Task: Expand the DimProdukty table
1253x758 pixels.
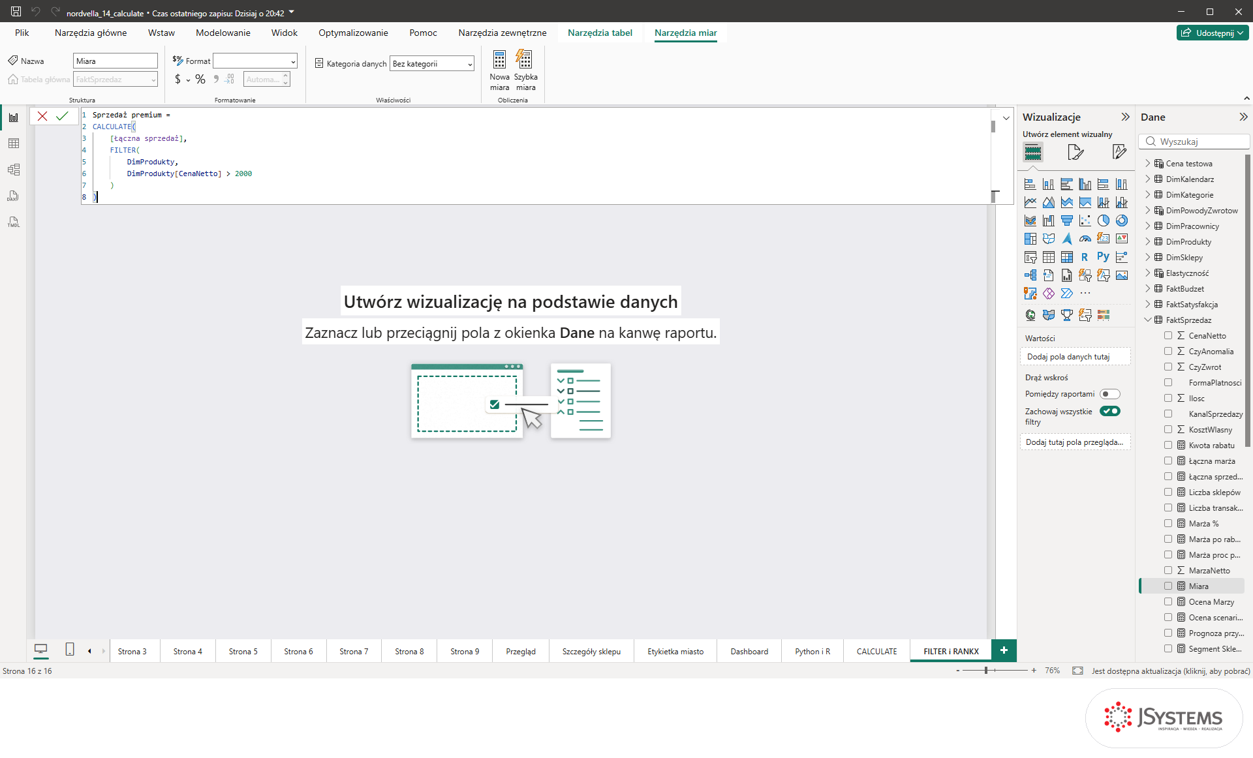Action: (x=1148, y=242)
